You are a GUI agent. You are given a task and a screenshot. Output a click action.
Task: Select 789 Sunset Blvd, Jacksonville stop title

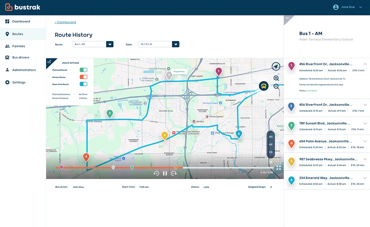pos(324,123)
